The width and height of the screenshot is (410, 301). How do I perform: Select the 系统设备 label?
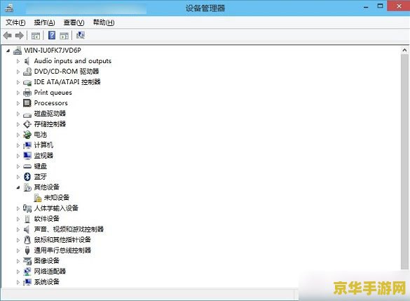pyautogui.click(x=47, y=282)
